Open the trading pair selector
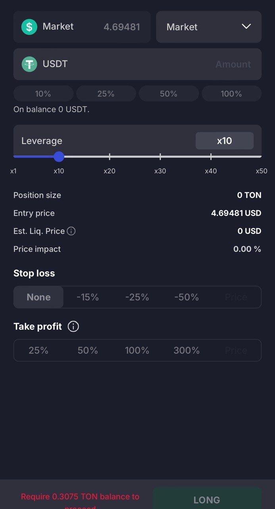The width and height of the screenshot is (275, 509). click(x=82, y=27)
